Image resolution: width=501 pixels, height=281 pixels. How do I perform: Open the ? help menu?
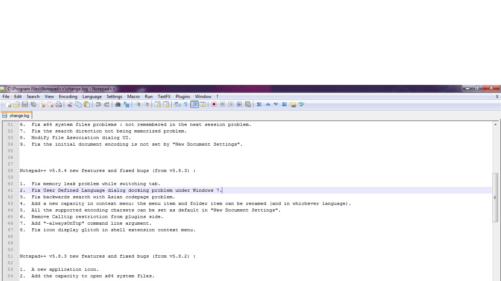click(217, 97)
